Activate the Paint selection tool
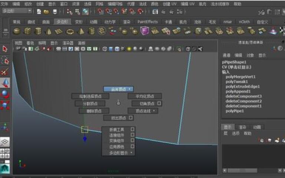 [5, 71]
